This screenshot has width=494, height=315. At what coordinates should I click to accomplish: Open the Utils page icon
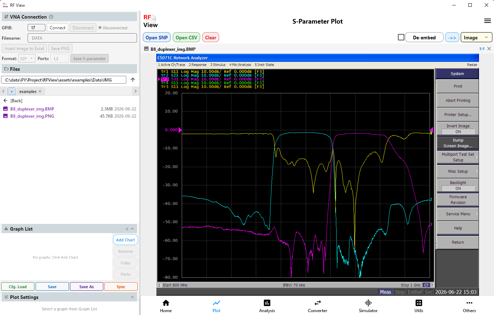coord(419,302)
